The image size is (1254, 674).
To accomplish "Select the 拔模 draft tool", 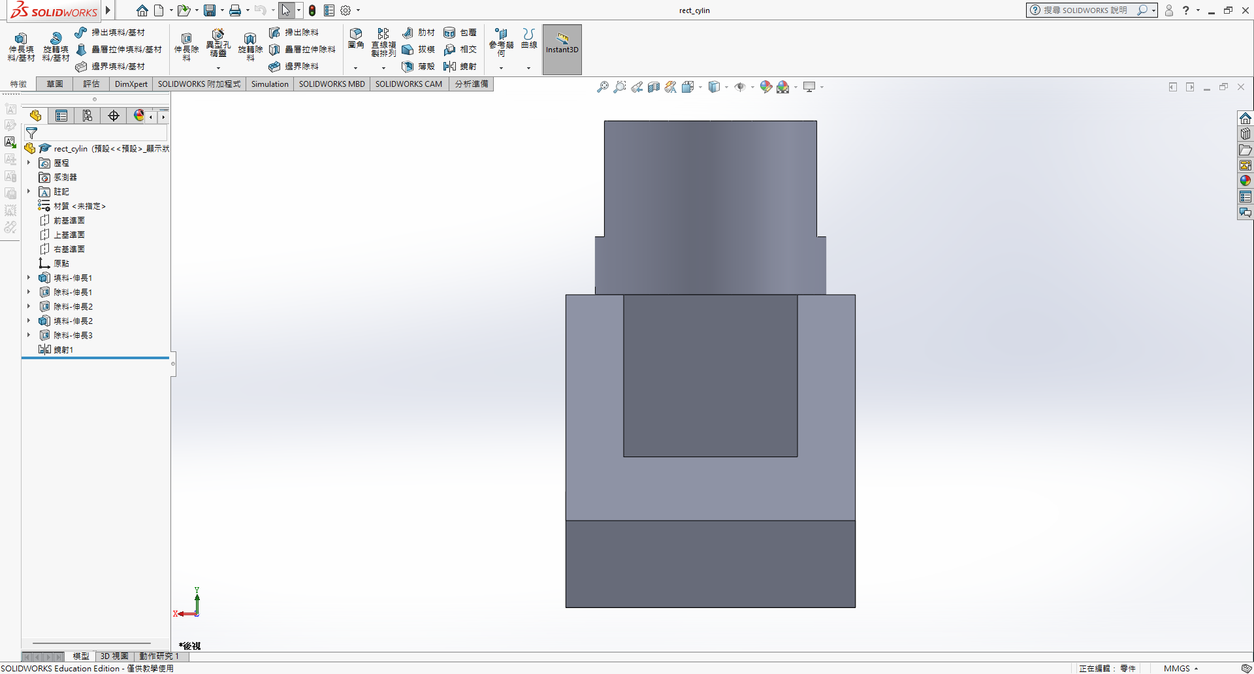I will [418, 50].
